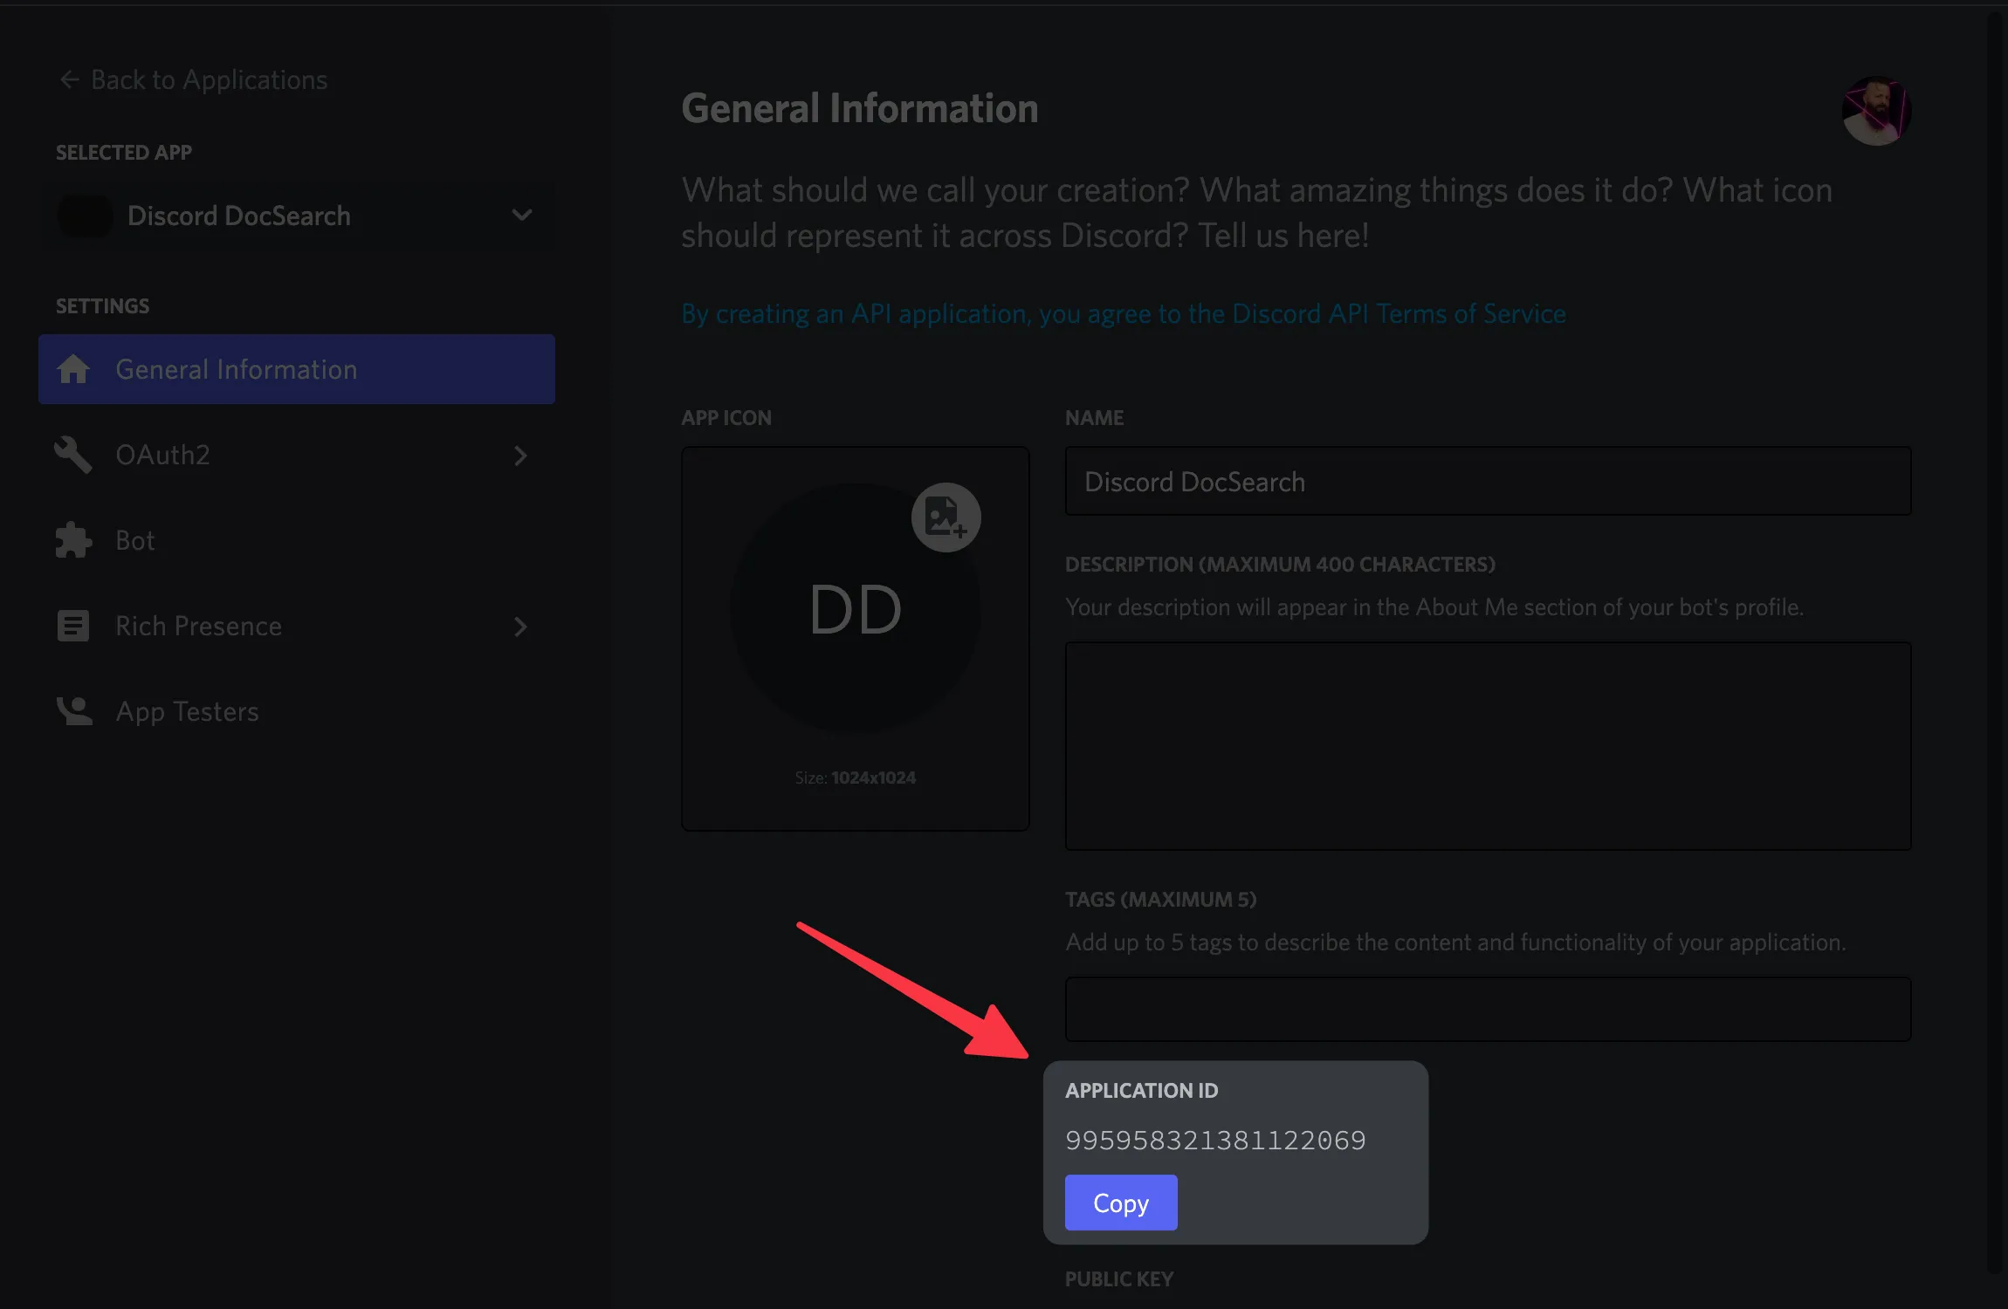Open the Back to Applications link
Image resolution: width=2008 pixels, height=1309 pixels.
coord(193,80)
